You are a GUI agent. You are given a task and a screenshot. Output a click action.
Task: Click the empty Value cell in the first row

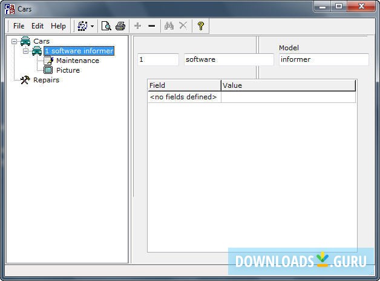coord(289,97)
